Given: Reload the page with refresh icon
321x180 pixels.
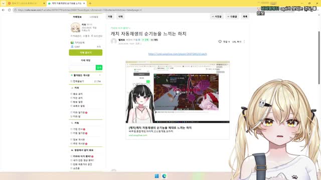Looking at the screenshot, I should coord(9,10).
